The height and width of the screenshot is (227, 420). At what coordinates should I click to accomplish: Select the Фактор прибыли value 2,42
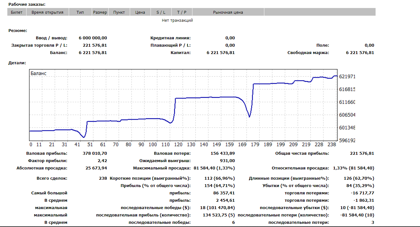pyautogui.click(x=102, y=161)
